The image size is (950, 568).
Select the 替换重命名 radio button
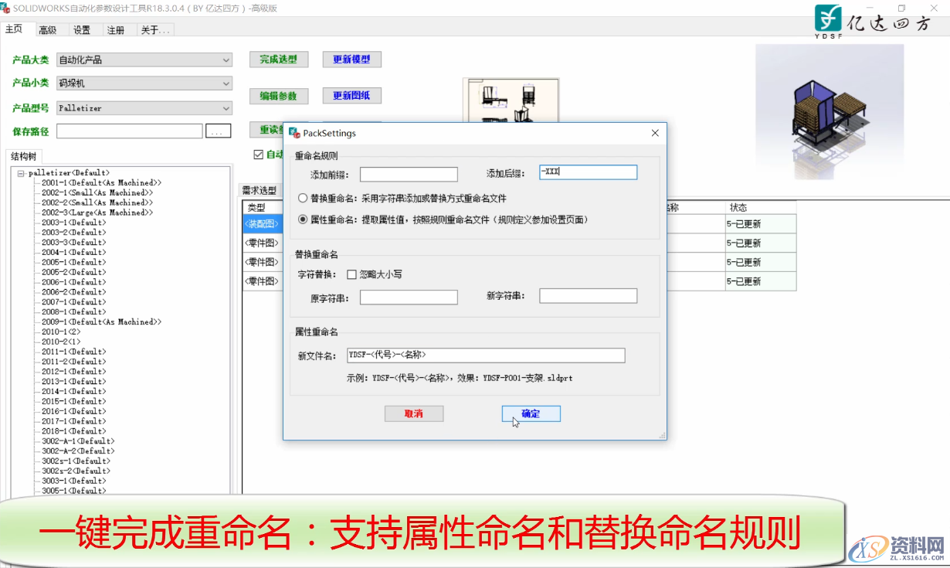point(302,196)
